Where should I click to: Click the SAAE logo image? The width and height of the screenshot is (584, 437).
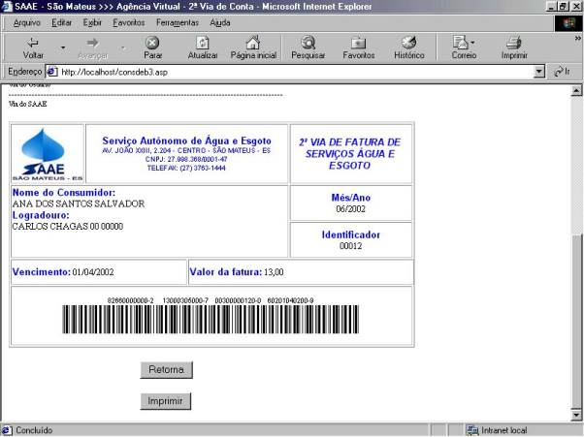[48, 154]
